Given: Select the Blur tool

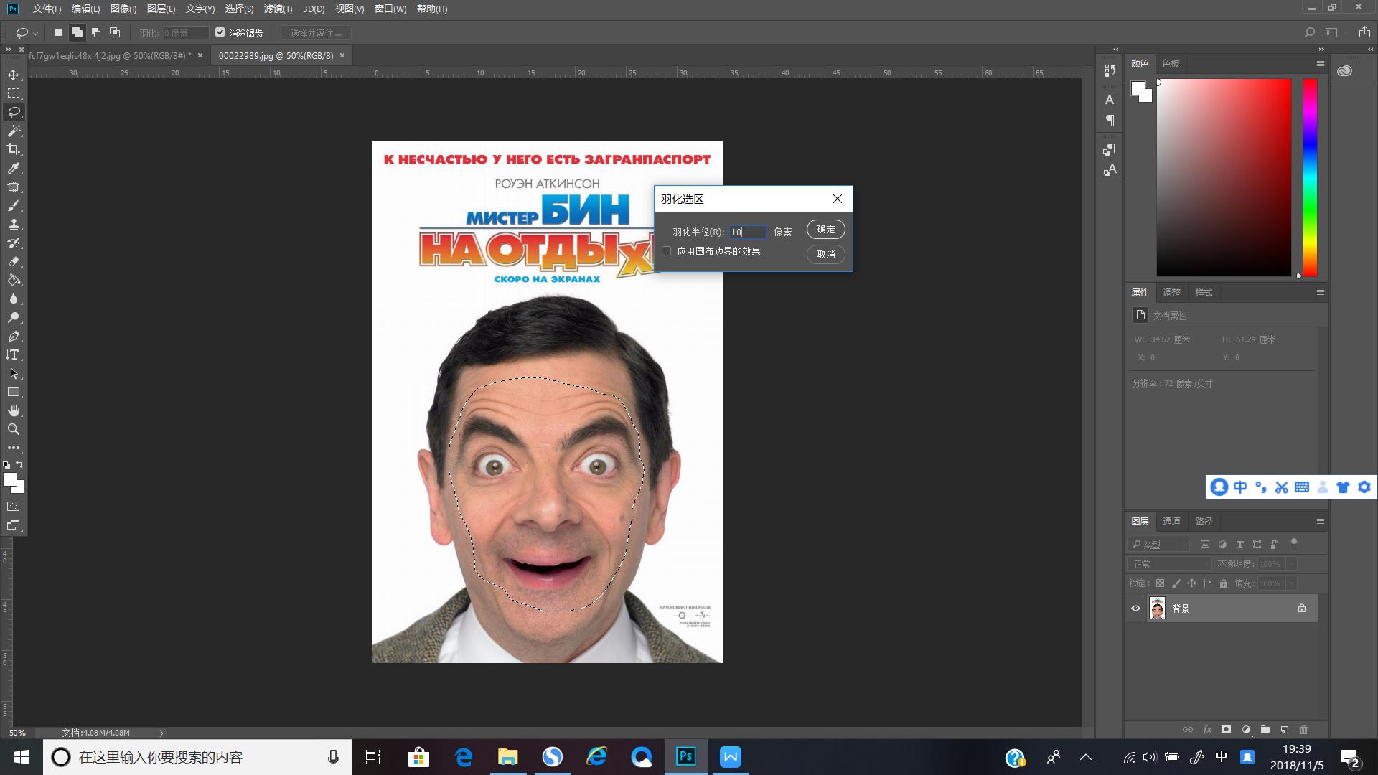Looking at the screenshot, I should tap(14, 299).
